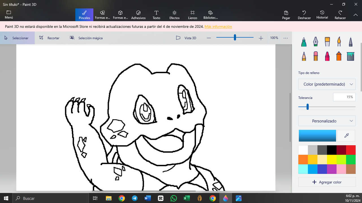Activate Selección mágica tool
Screen dimensions: 362x203
tap(87, 38)
